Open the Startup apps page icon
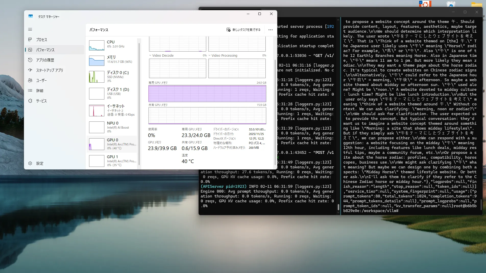This screenshot has height=273, width=486. [30, 70]
